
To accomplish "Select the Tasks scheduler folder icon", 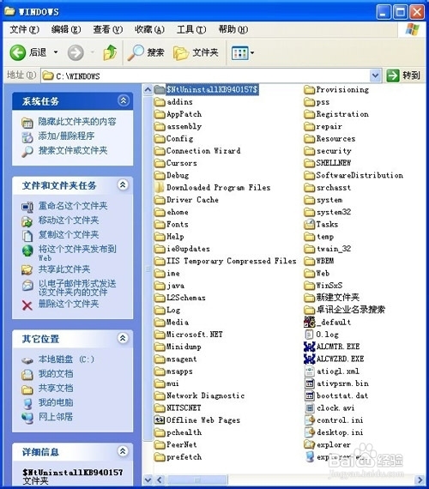I will pos(309,224).
